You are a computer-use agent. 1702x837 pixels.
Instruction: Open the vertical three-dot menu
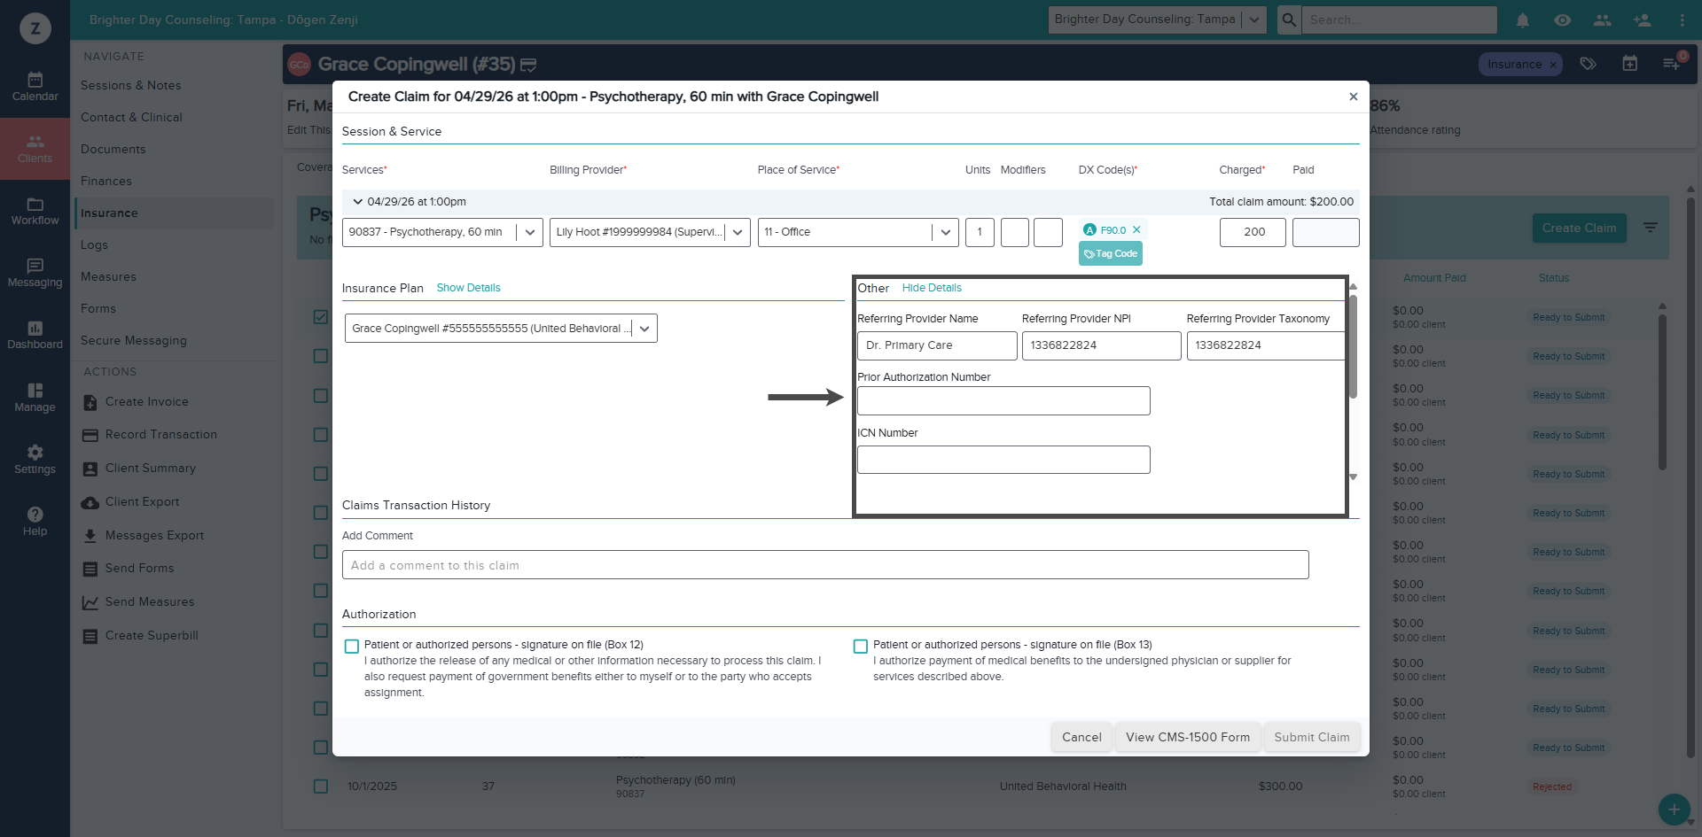1682,19
